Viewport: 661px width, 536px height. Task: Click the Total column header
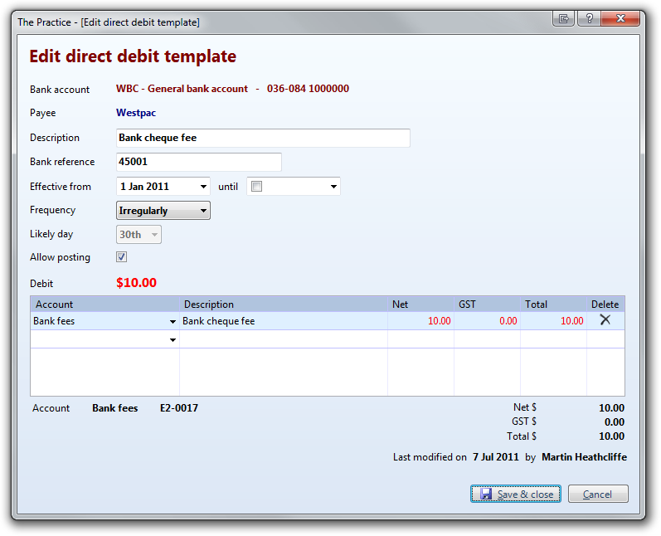click(553, 304)
